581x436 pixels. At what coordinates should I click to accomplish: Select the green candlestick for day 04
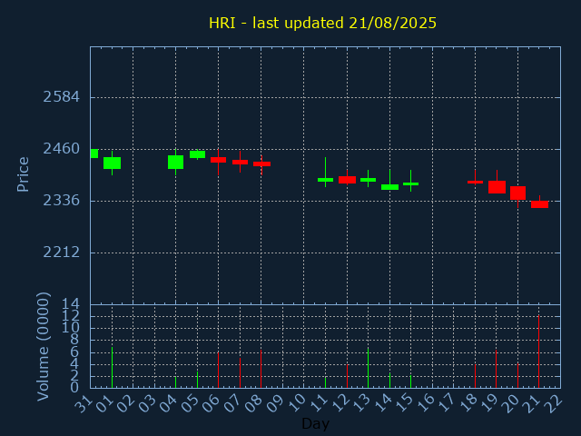click(x=175, y=162)
